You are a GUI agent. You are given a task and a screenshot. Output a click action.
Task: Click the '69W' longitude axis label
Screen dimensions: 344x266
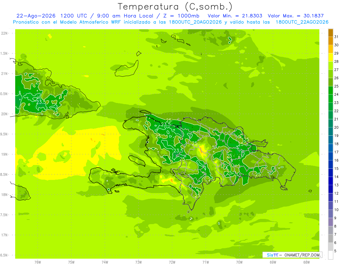point(273,262)
